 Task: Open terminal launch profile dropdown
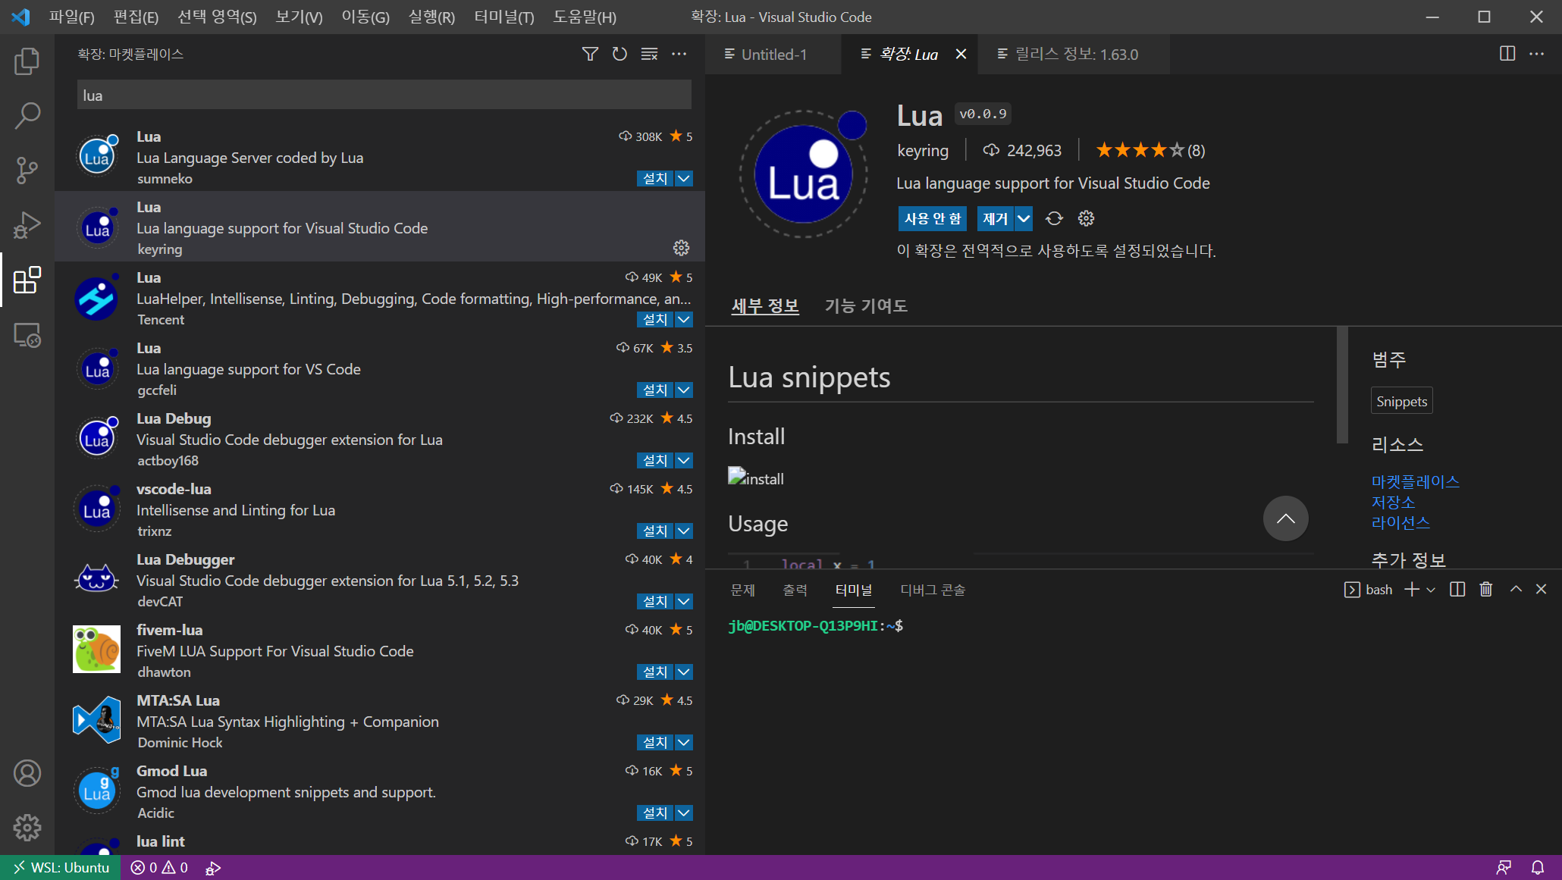click(x=1432, y=590)
